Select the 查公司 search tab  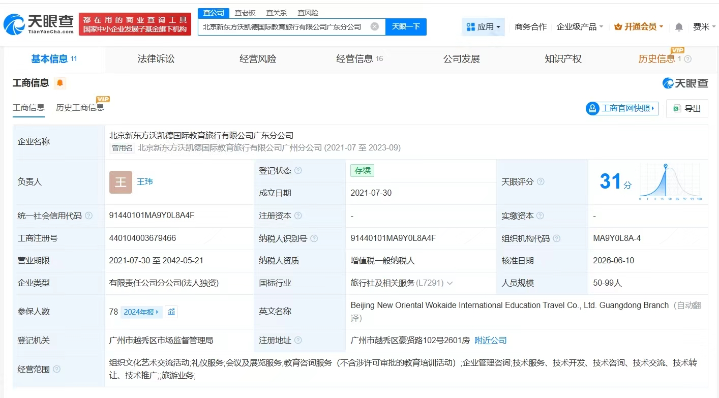(x=214, y=13)
